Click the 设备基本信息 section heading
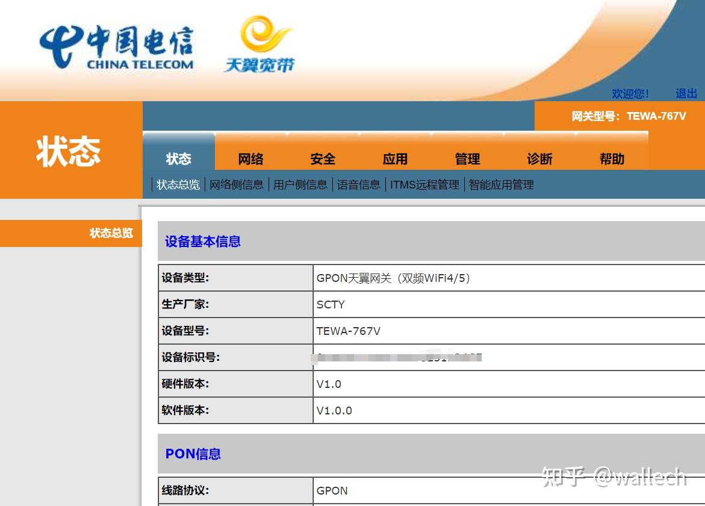 click(202, 242)
